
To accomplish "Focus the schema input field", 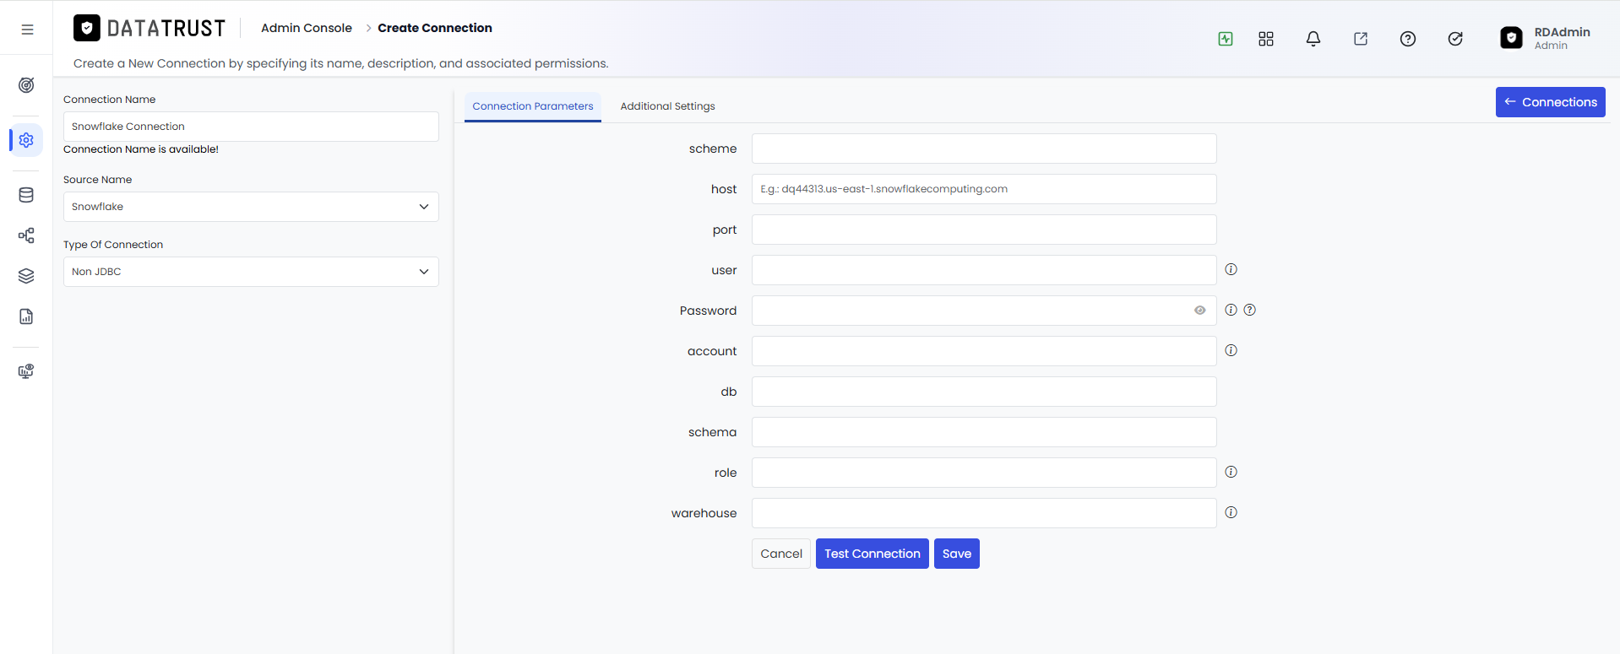I will 984,432.
